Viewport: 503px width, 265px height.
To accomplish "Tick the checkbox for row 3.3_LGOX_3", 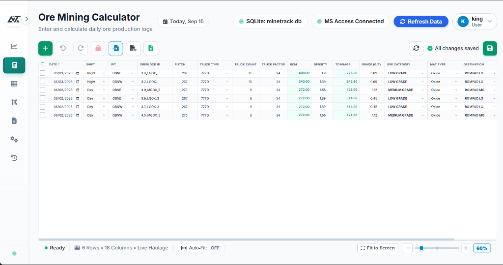I will [x=42, y=107].
